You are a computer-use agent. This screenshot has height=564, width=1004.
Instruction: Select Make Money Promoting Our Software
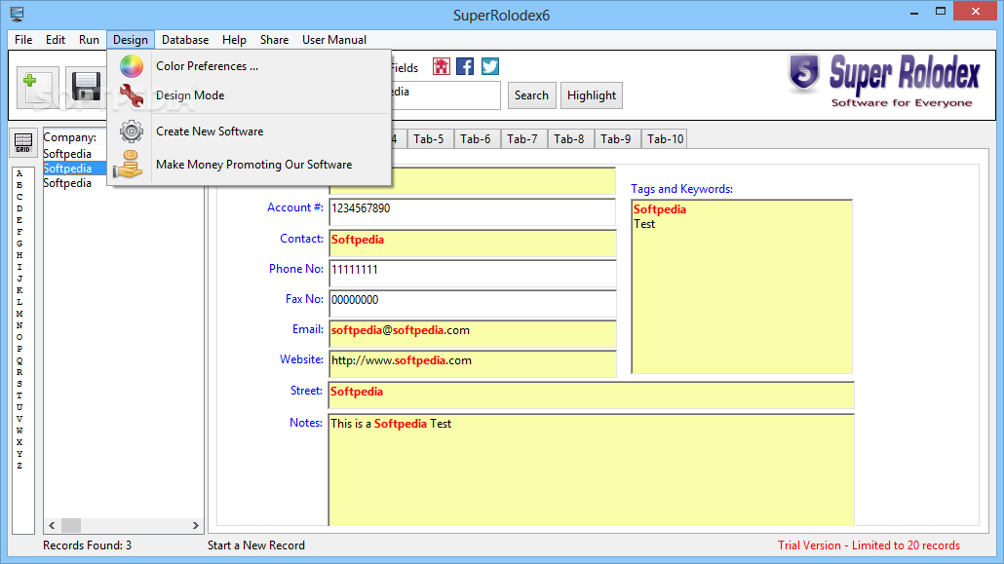pyautogui.click(x=250, y=165)
